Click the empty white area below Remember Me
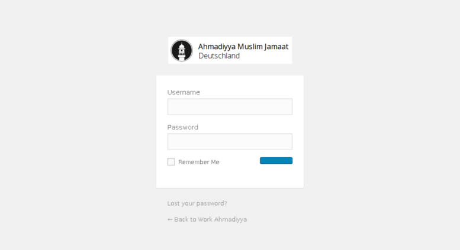The width and height of the screenshot is (460, 250). 230,177
